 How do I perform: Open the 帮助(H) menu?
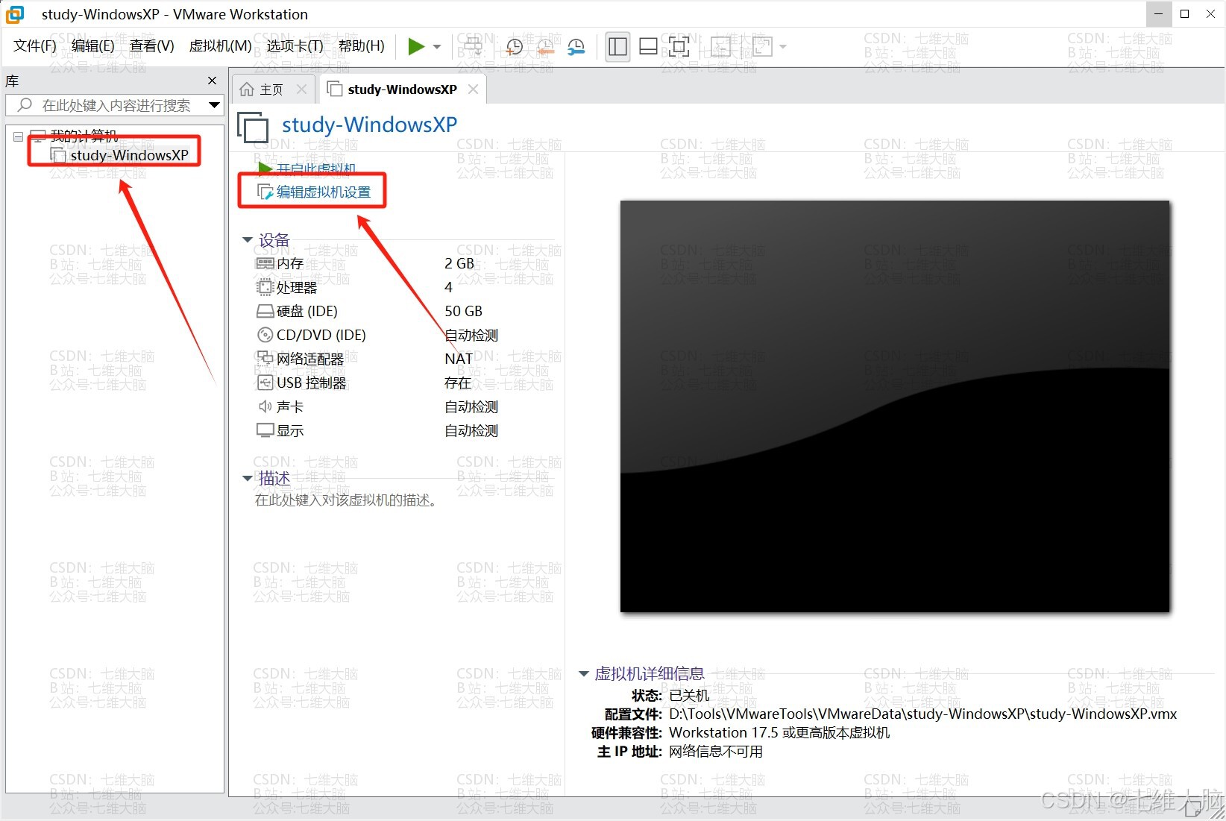(x=362, y=46)
